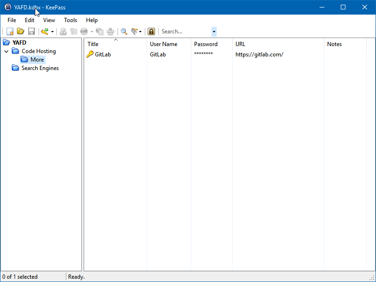Open the Help menu

92,20
